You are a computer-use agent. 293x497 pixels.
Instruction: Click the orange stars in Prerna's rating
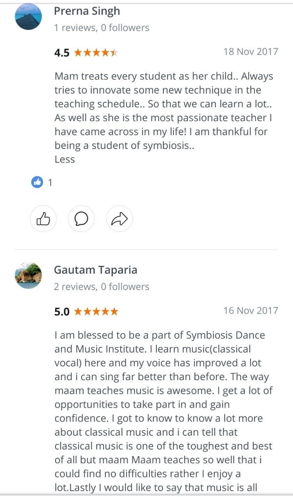click(x=96, y=53)
